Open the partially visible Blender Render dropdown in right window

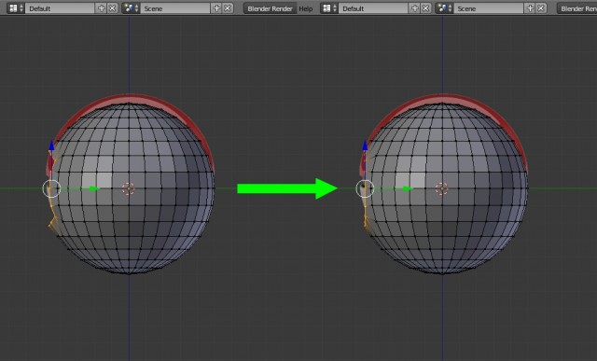click(576, 8)
